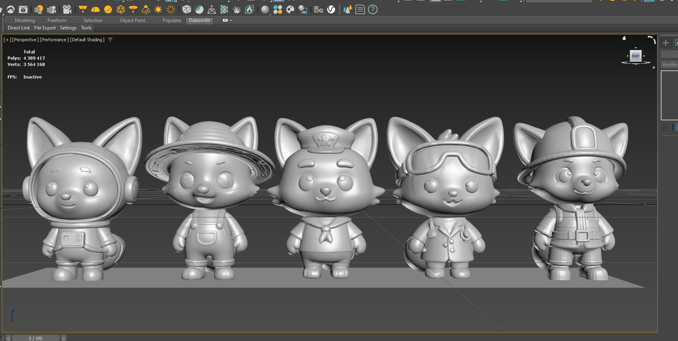Choose the IES light icon
Image resolution: width=678 pixels, height=341 pixels.
(x=146, y=9)
